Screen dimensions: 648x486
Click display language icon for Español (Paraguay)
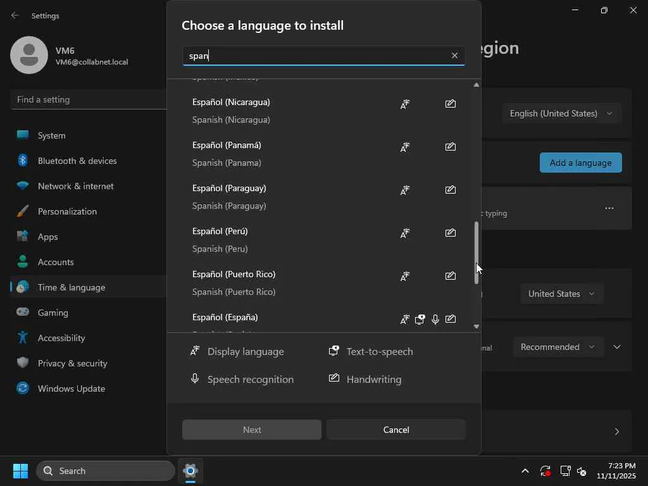pyautogui.click(x=404, y=190)
